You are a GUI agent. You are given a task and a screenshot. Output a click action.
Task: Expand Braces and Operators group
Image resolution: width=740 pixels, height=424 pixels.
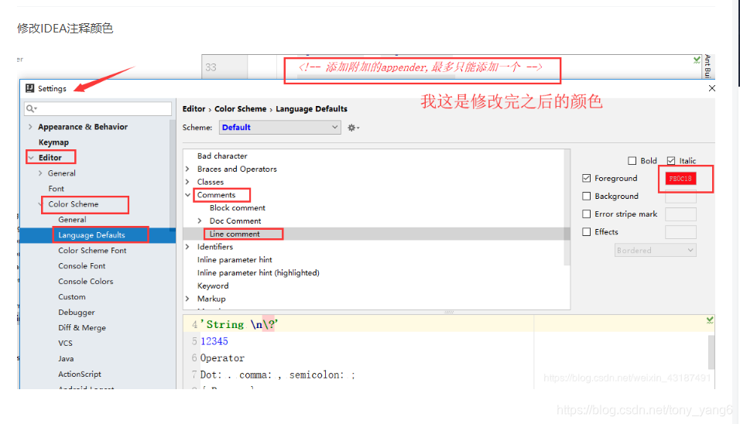[187, 169]
